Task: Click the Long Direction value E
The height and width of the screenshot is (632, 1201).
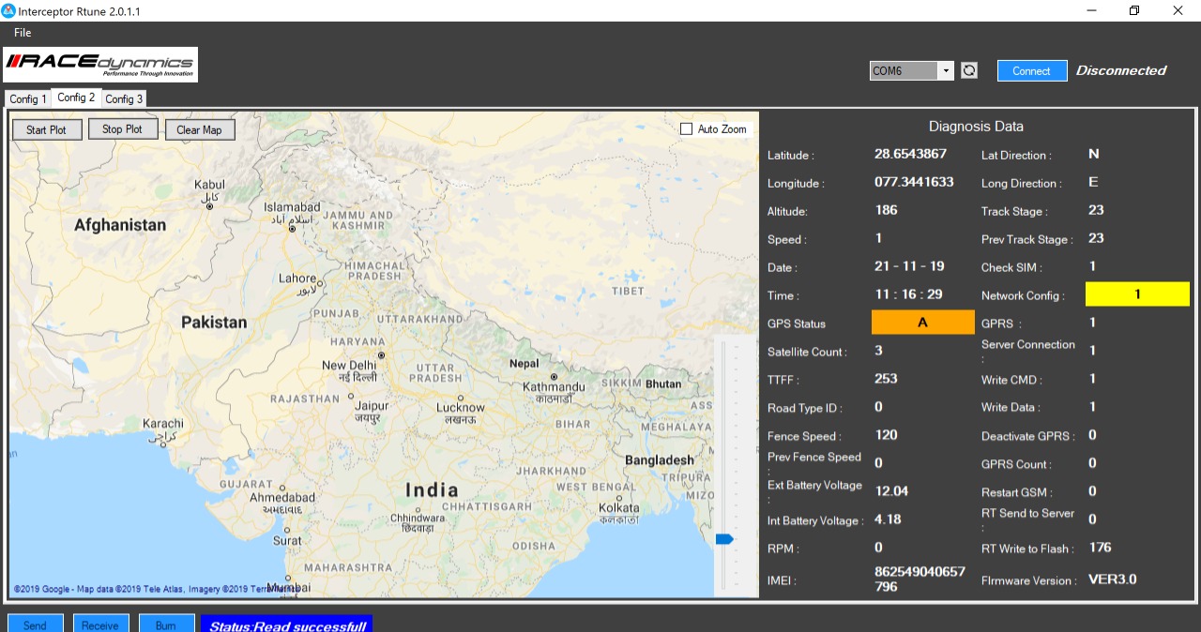Action: point(1093,182)
